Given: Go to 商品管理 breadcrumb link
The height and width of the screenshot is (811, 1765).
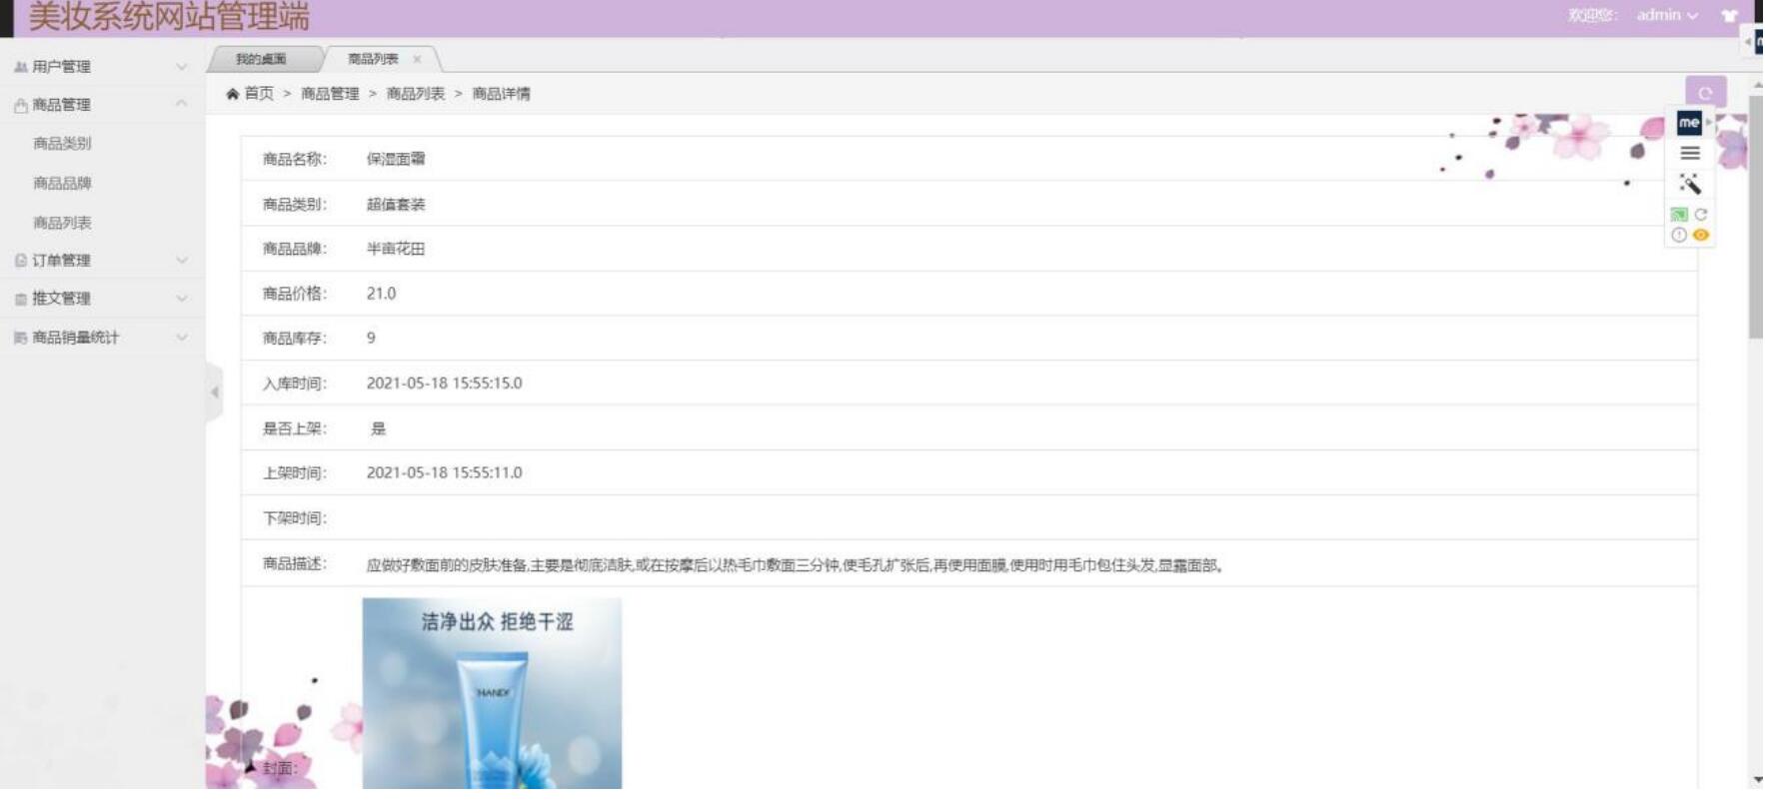Looking at the screenshot, I should 330,94.
